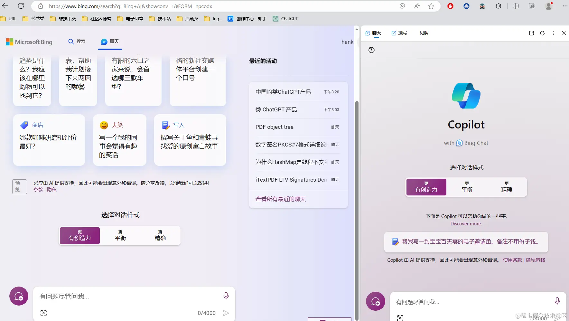Screen dimensions: 569x321
Task: Open the 社区&博客 bookmark folder
Action: [x=97, y=19]
